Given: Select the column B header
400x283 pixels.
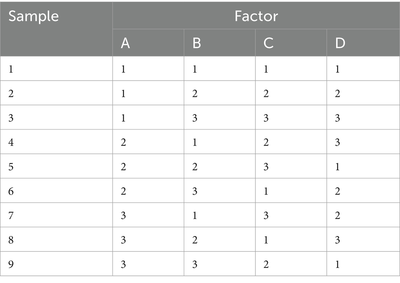Looking at the screenshot, I should click(220, 43).
